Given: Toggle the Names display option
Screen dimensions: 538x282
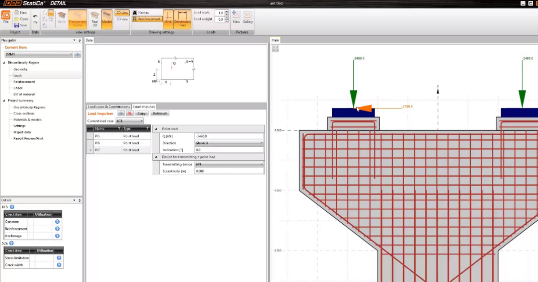Looking at the screenshot, I should coord(141,13).
